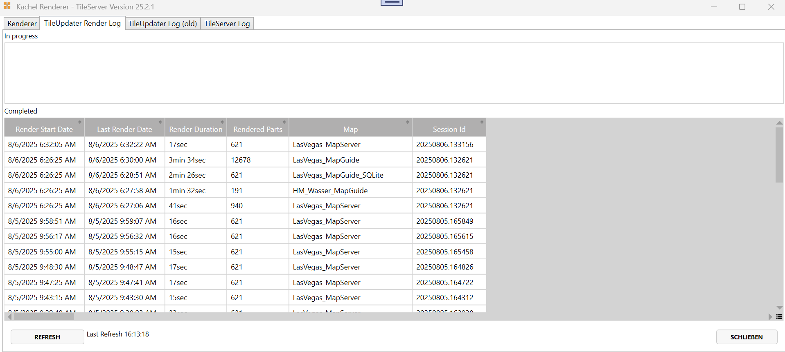Click last render date 8/6/2025 6:27:06 AM
The width and height of the screenshot is (785, 352).
pyautogui.click(x=124, y=206)
